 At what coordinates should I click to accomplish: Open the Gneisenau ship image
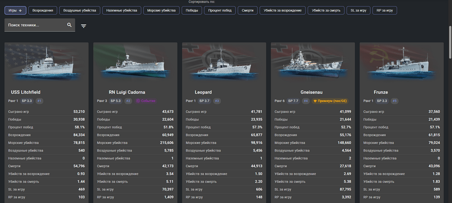[x=313, y=64]
